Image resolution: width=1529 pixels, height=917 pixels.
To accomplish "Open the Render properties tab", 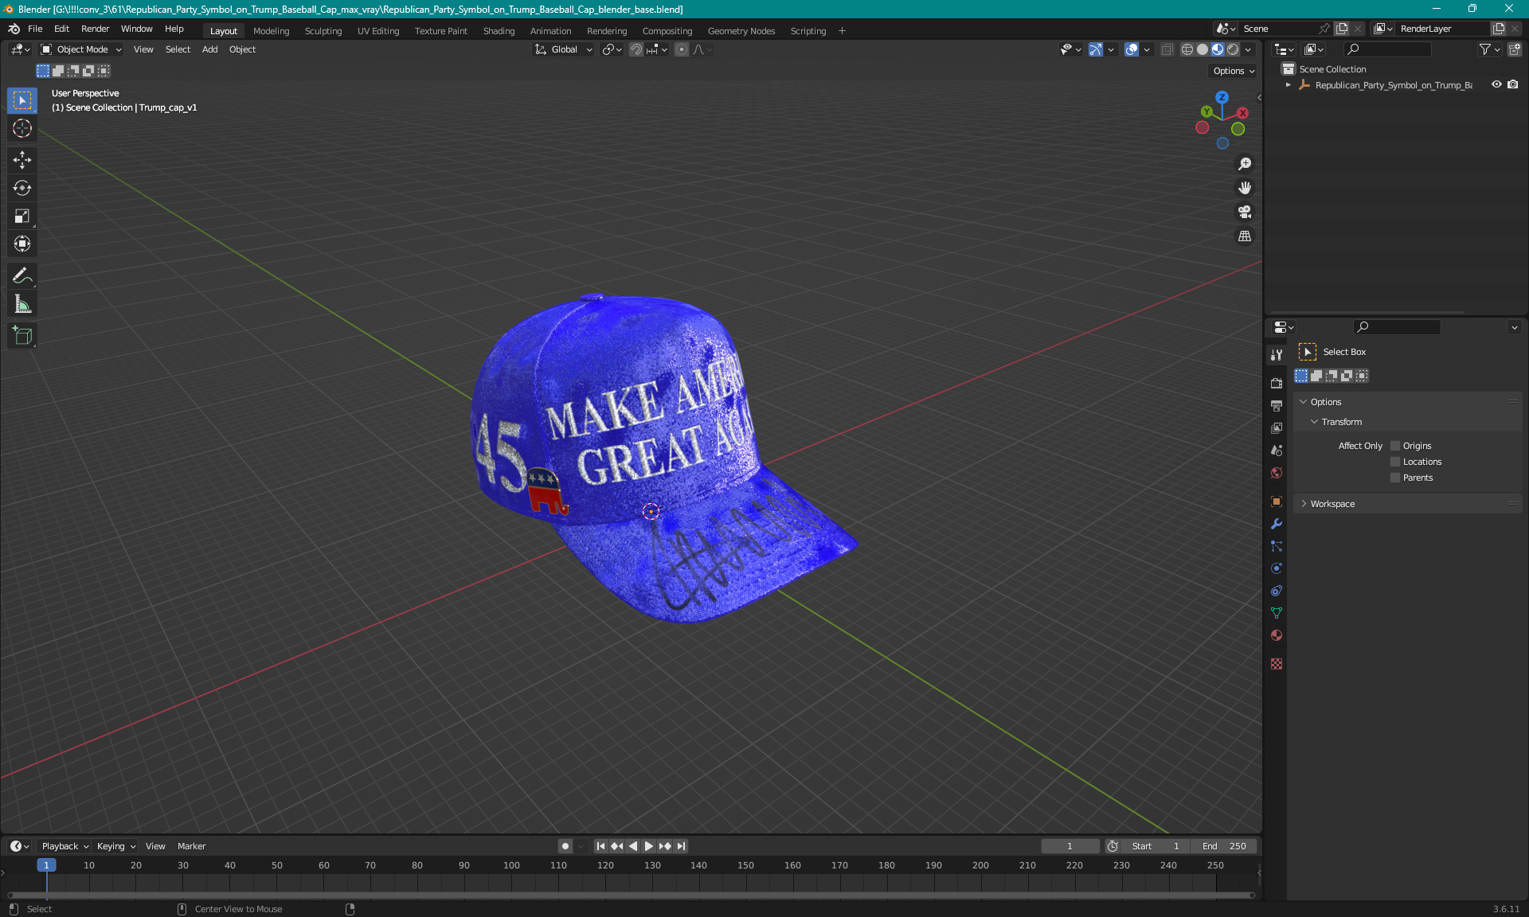I will coord(1277,383).
